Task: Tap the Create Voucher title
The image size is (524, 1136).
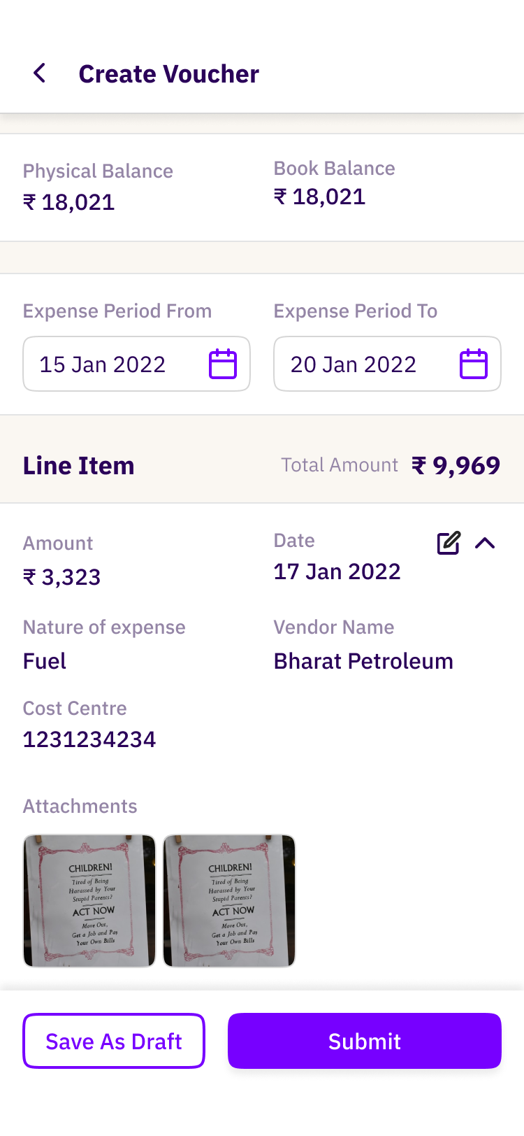Action: (x=168, y=73)
